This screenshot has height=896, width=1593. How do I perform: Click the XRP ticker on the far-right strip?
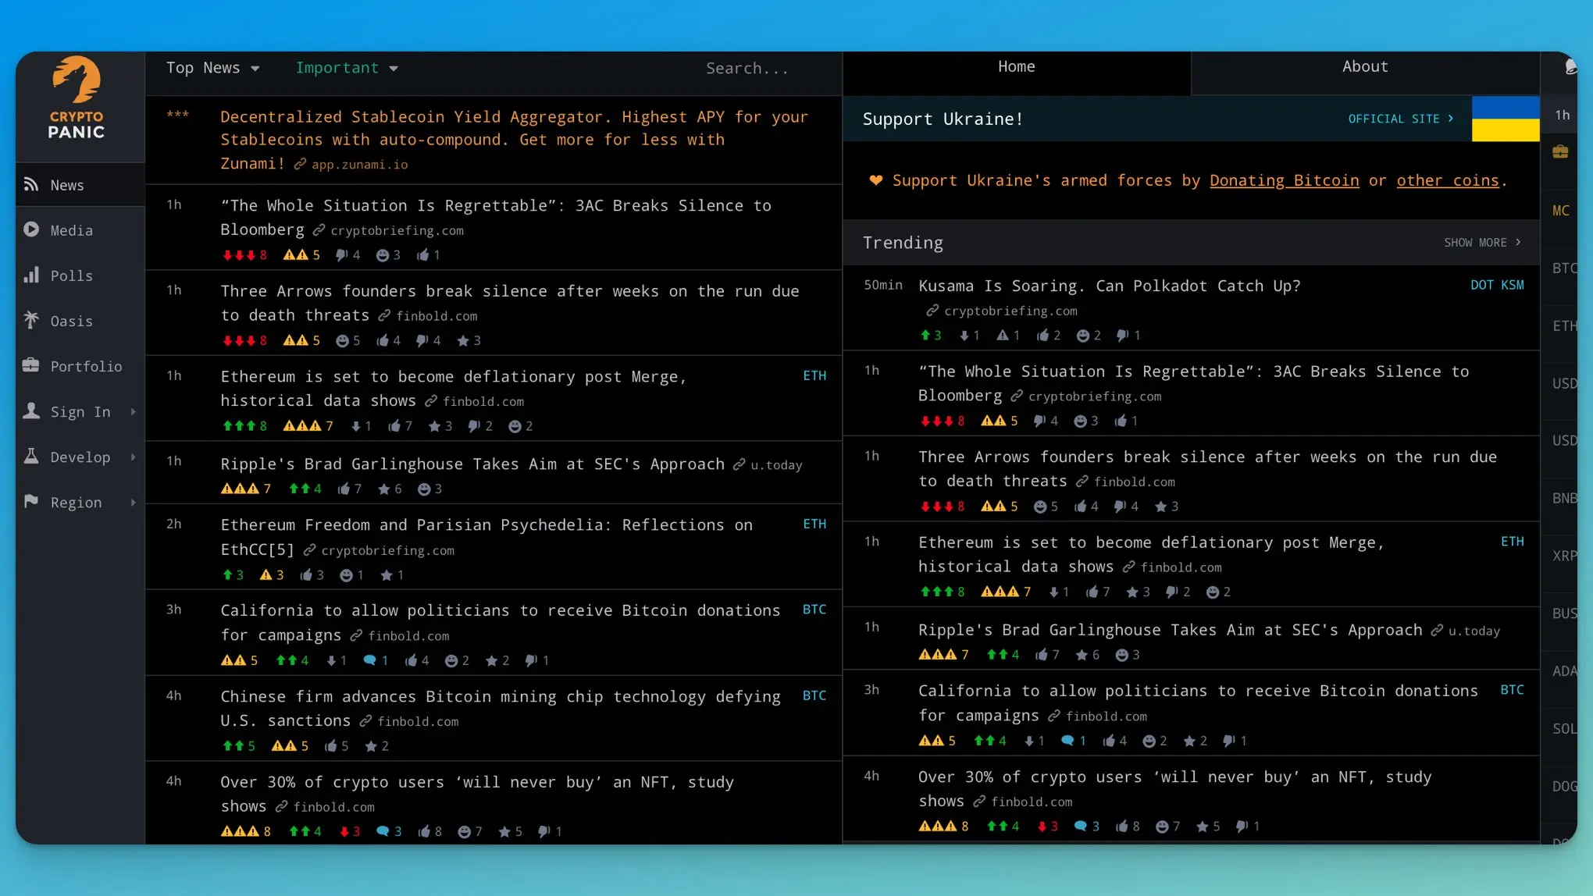coord(1564,556)
